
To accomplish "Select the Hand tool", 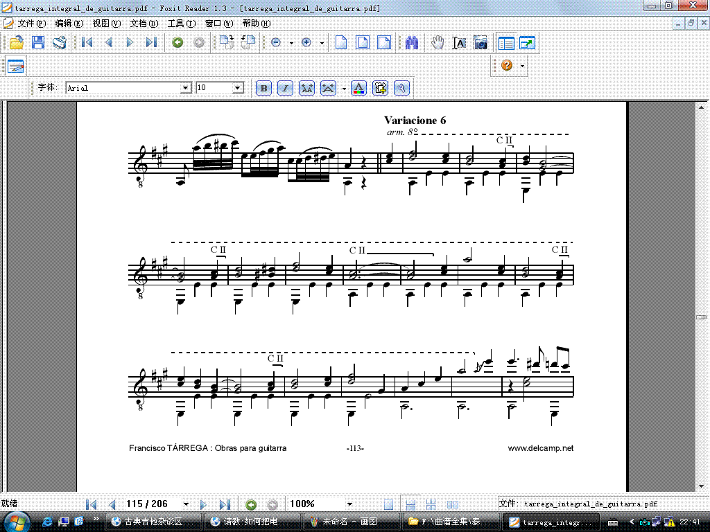I will 438,42.
